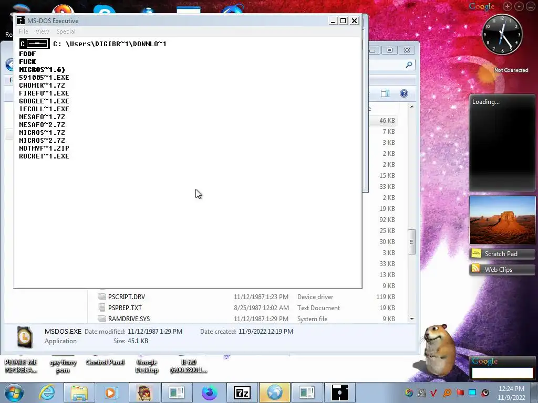The width and height of the screenshot is (538, 403).
Task: Click the MSDOS.EXE details pane icon
Action: pyautogui.click(x=25, y=337)
